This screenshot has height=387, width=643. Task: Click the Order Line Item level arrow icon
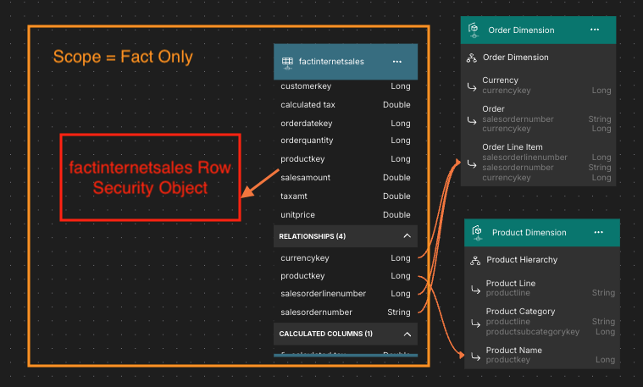472,164
